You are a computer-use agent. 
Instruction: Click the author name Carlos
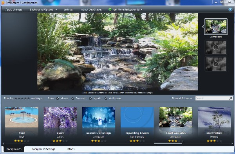tap(60, 137)
